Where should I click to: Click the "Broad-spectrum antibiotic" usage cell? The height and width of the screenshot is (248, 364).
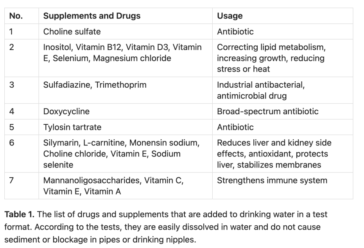(x=268, y=111)
